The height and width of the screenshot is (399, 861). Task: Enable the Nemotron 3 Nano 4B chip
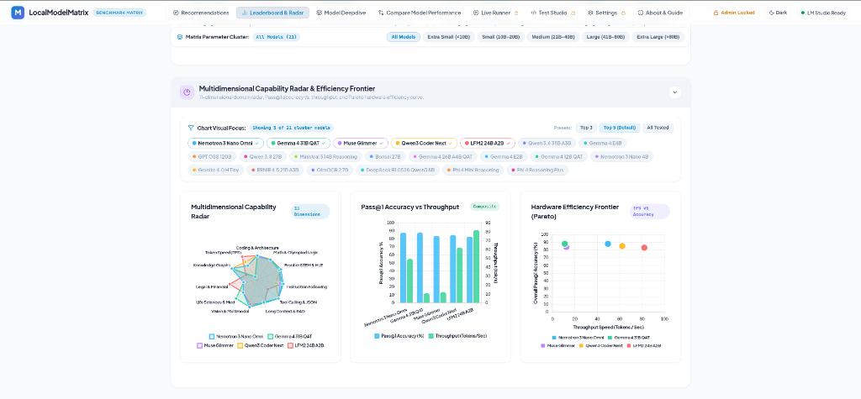(x=621, y=157)
